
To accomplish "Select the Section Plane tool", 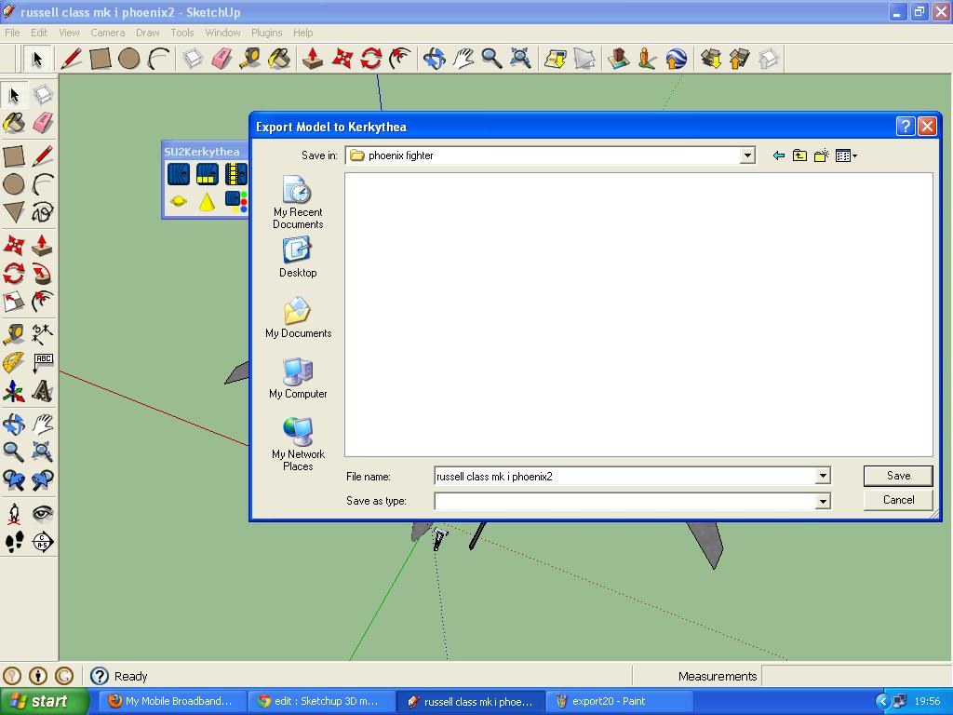I will [x=43, y=542].
